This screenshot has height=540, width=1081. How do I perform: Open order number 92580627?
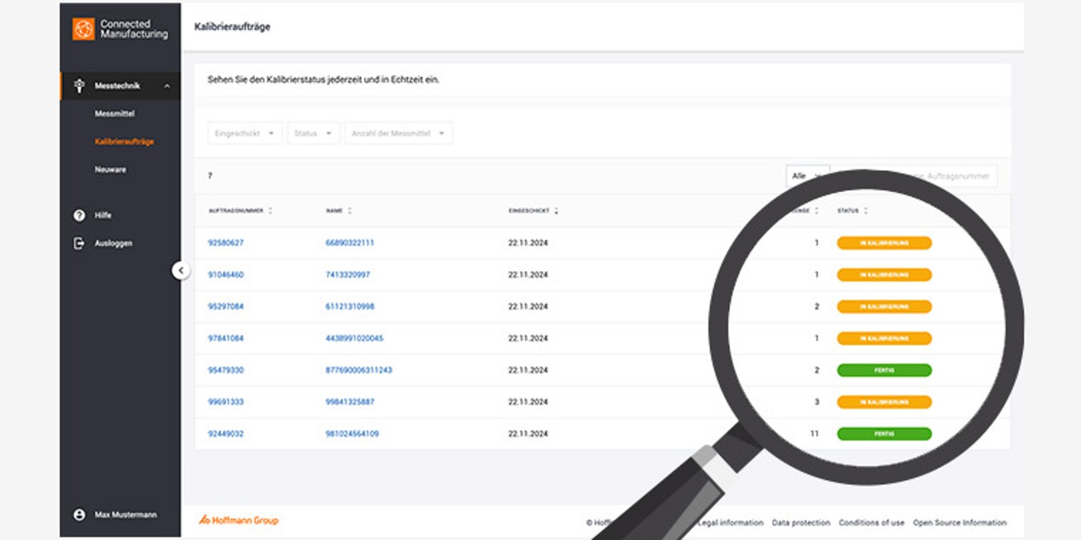tap(225, 243)
